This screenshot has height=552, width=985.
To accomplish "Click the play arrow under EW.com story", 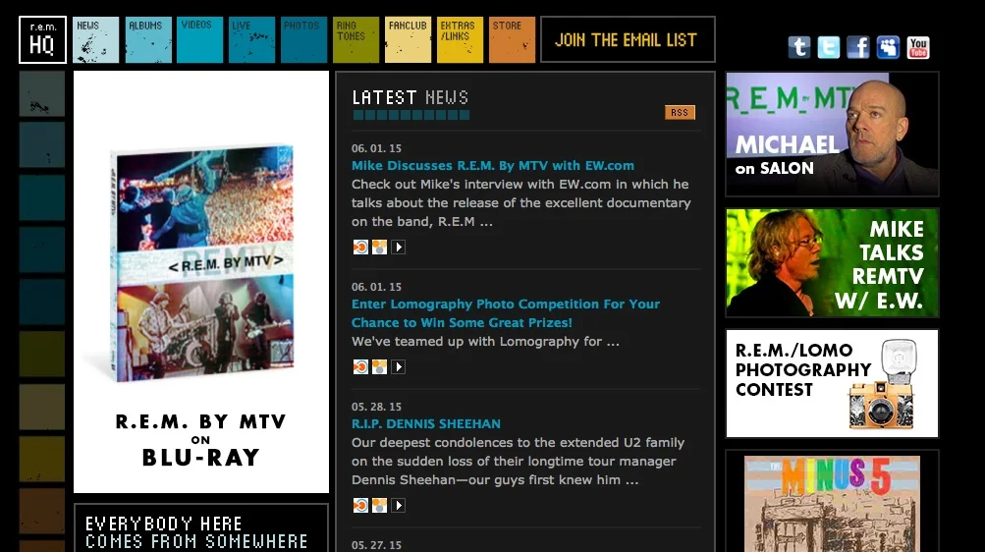I will [x=399, y=247].
